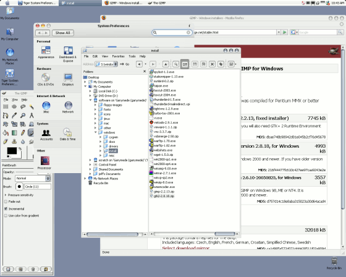This screenshot has width=346, height=277.
Task: Expand the Local Disk (C:) tree node
Action: [90, 91]
